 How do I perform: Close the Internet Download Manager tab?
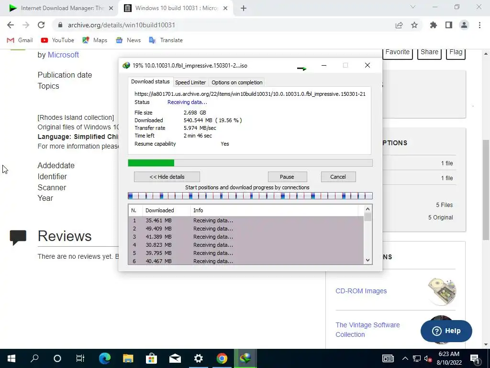(x=111, y=9)
